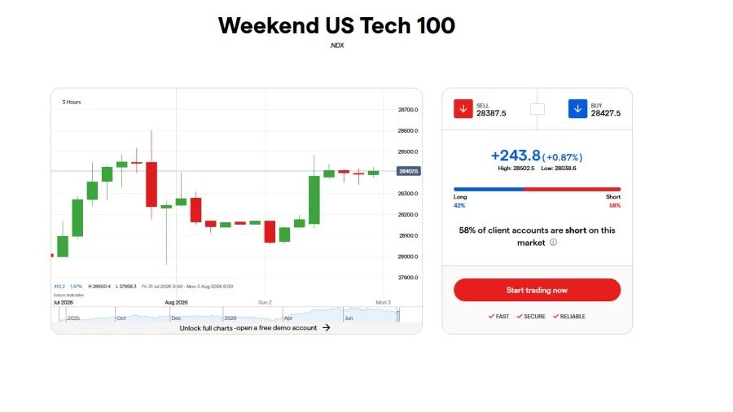
Task: Click arrow next to Unlock full charts
Action: 327,328
